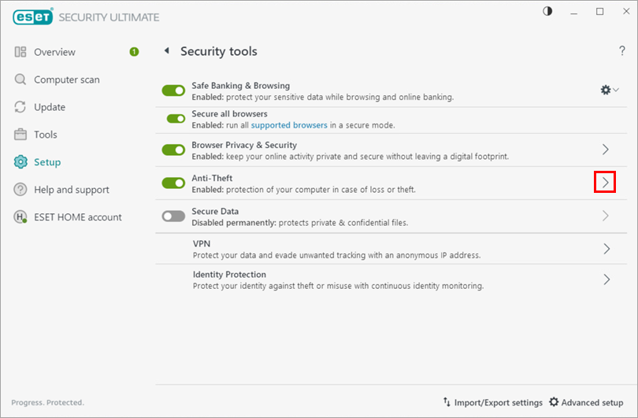The height and width of the screenshot is (418, 638).
Task: Go to the Update section
Action: point(50,107)
